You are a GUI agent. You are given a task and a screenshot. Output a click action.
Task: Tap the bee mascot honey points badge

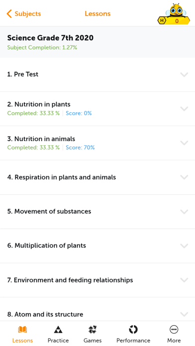(174, 14)
